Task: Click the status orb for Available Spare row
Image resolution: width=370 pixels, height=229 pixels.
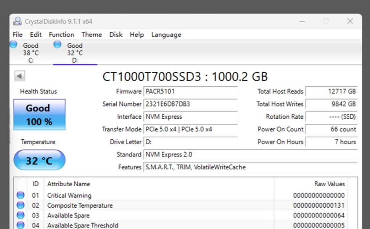Action: pyautogui.click(x=21, y=215)
